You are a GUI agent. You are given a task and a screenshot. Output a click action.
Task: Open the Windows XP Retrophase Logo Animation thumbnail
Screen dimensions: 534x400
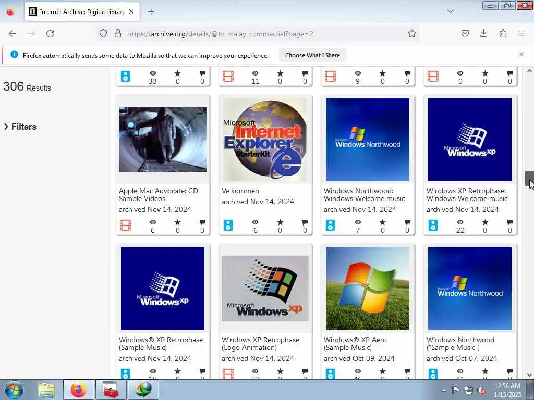pos(265,289)
